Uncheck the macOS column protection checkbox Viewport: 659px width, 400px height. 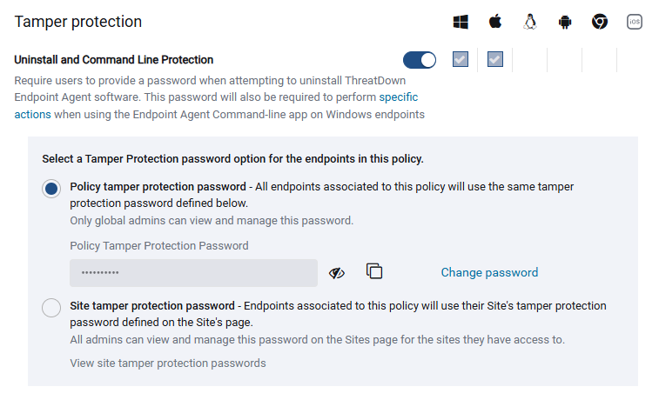(495, 59)
